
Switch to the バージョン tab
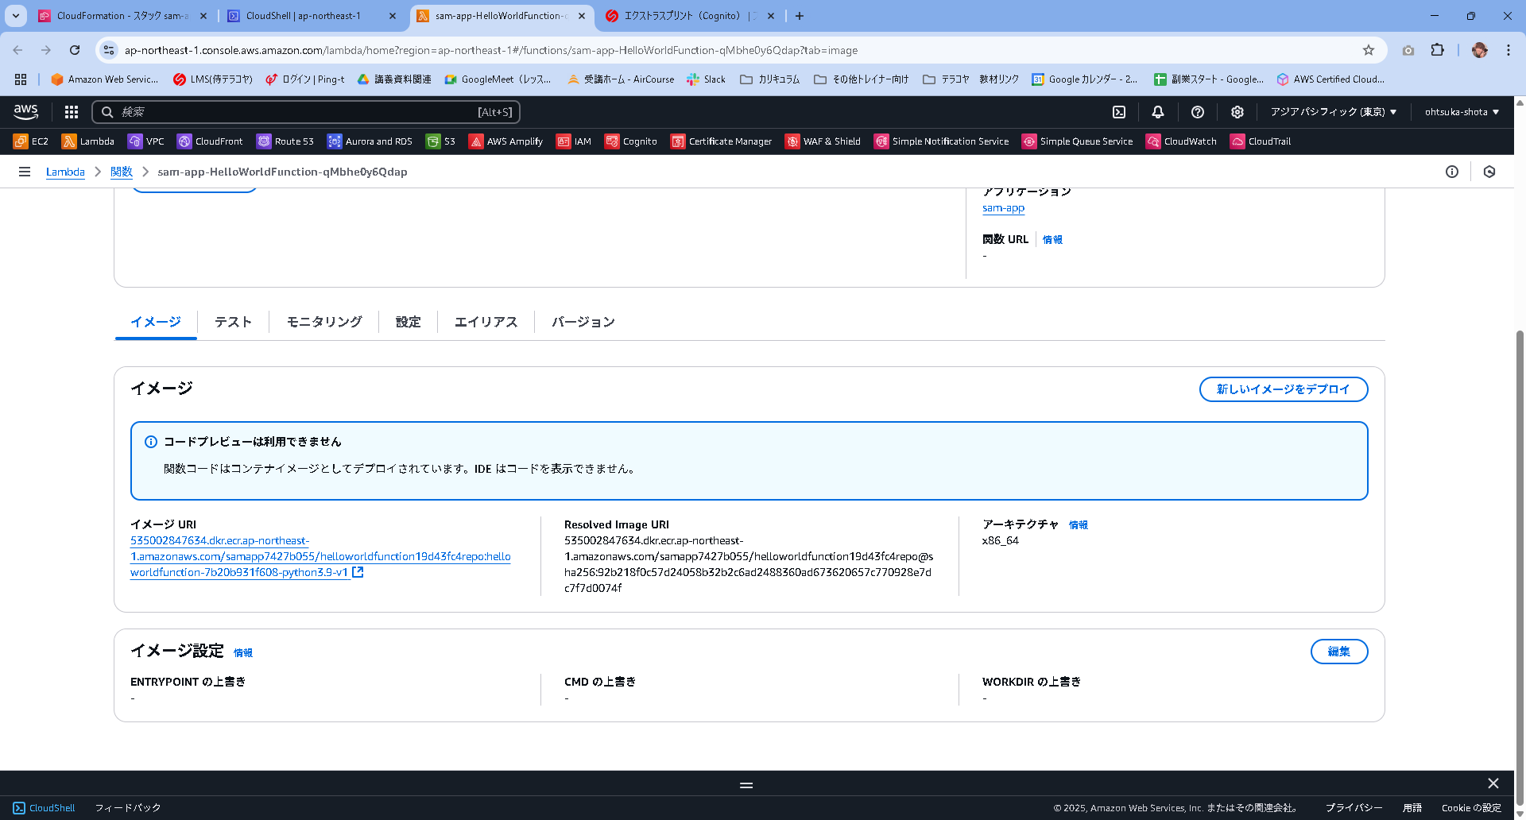pos(583,322)
